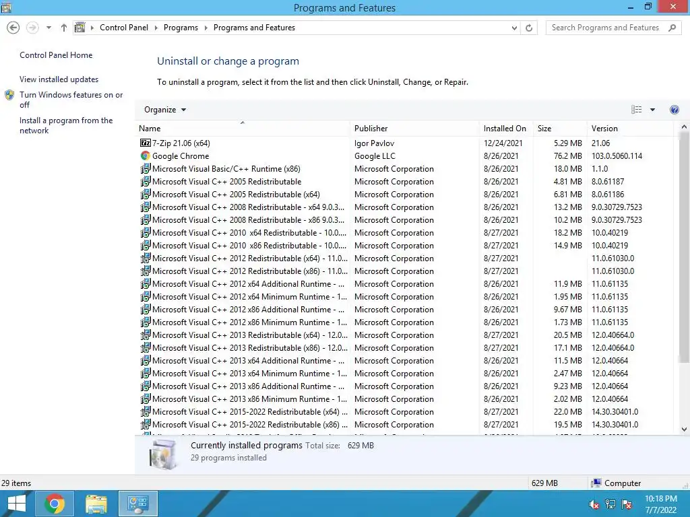The image size is (690, 517).
Task: Select Visual C++ 2012 x86 Additional Runtime icon
Action: coord(146,309)
